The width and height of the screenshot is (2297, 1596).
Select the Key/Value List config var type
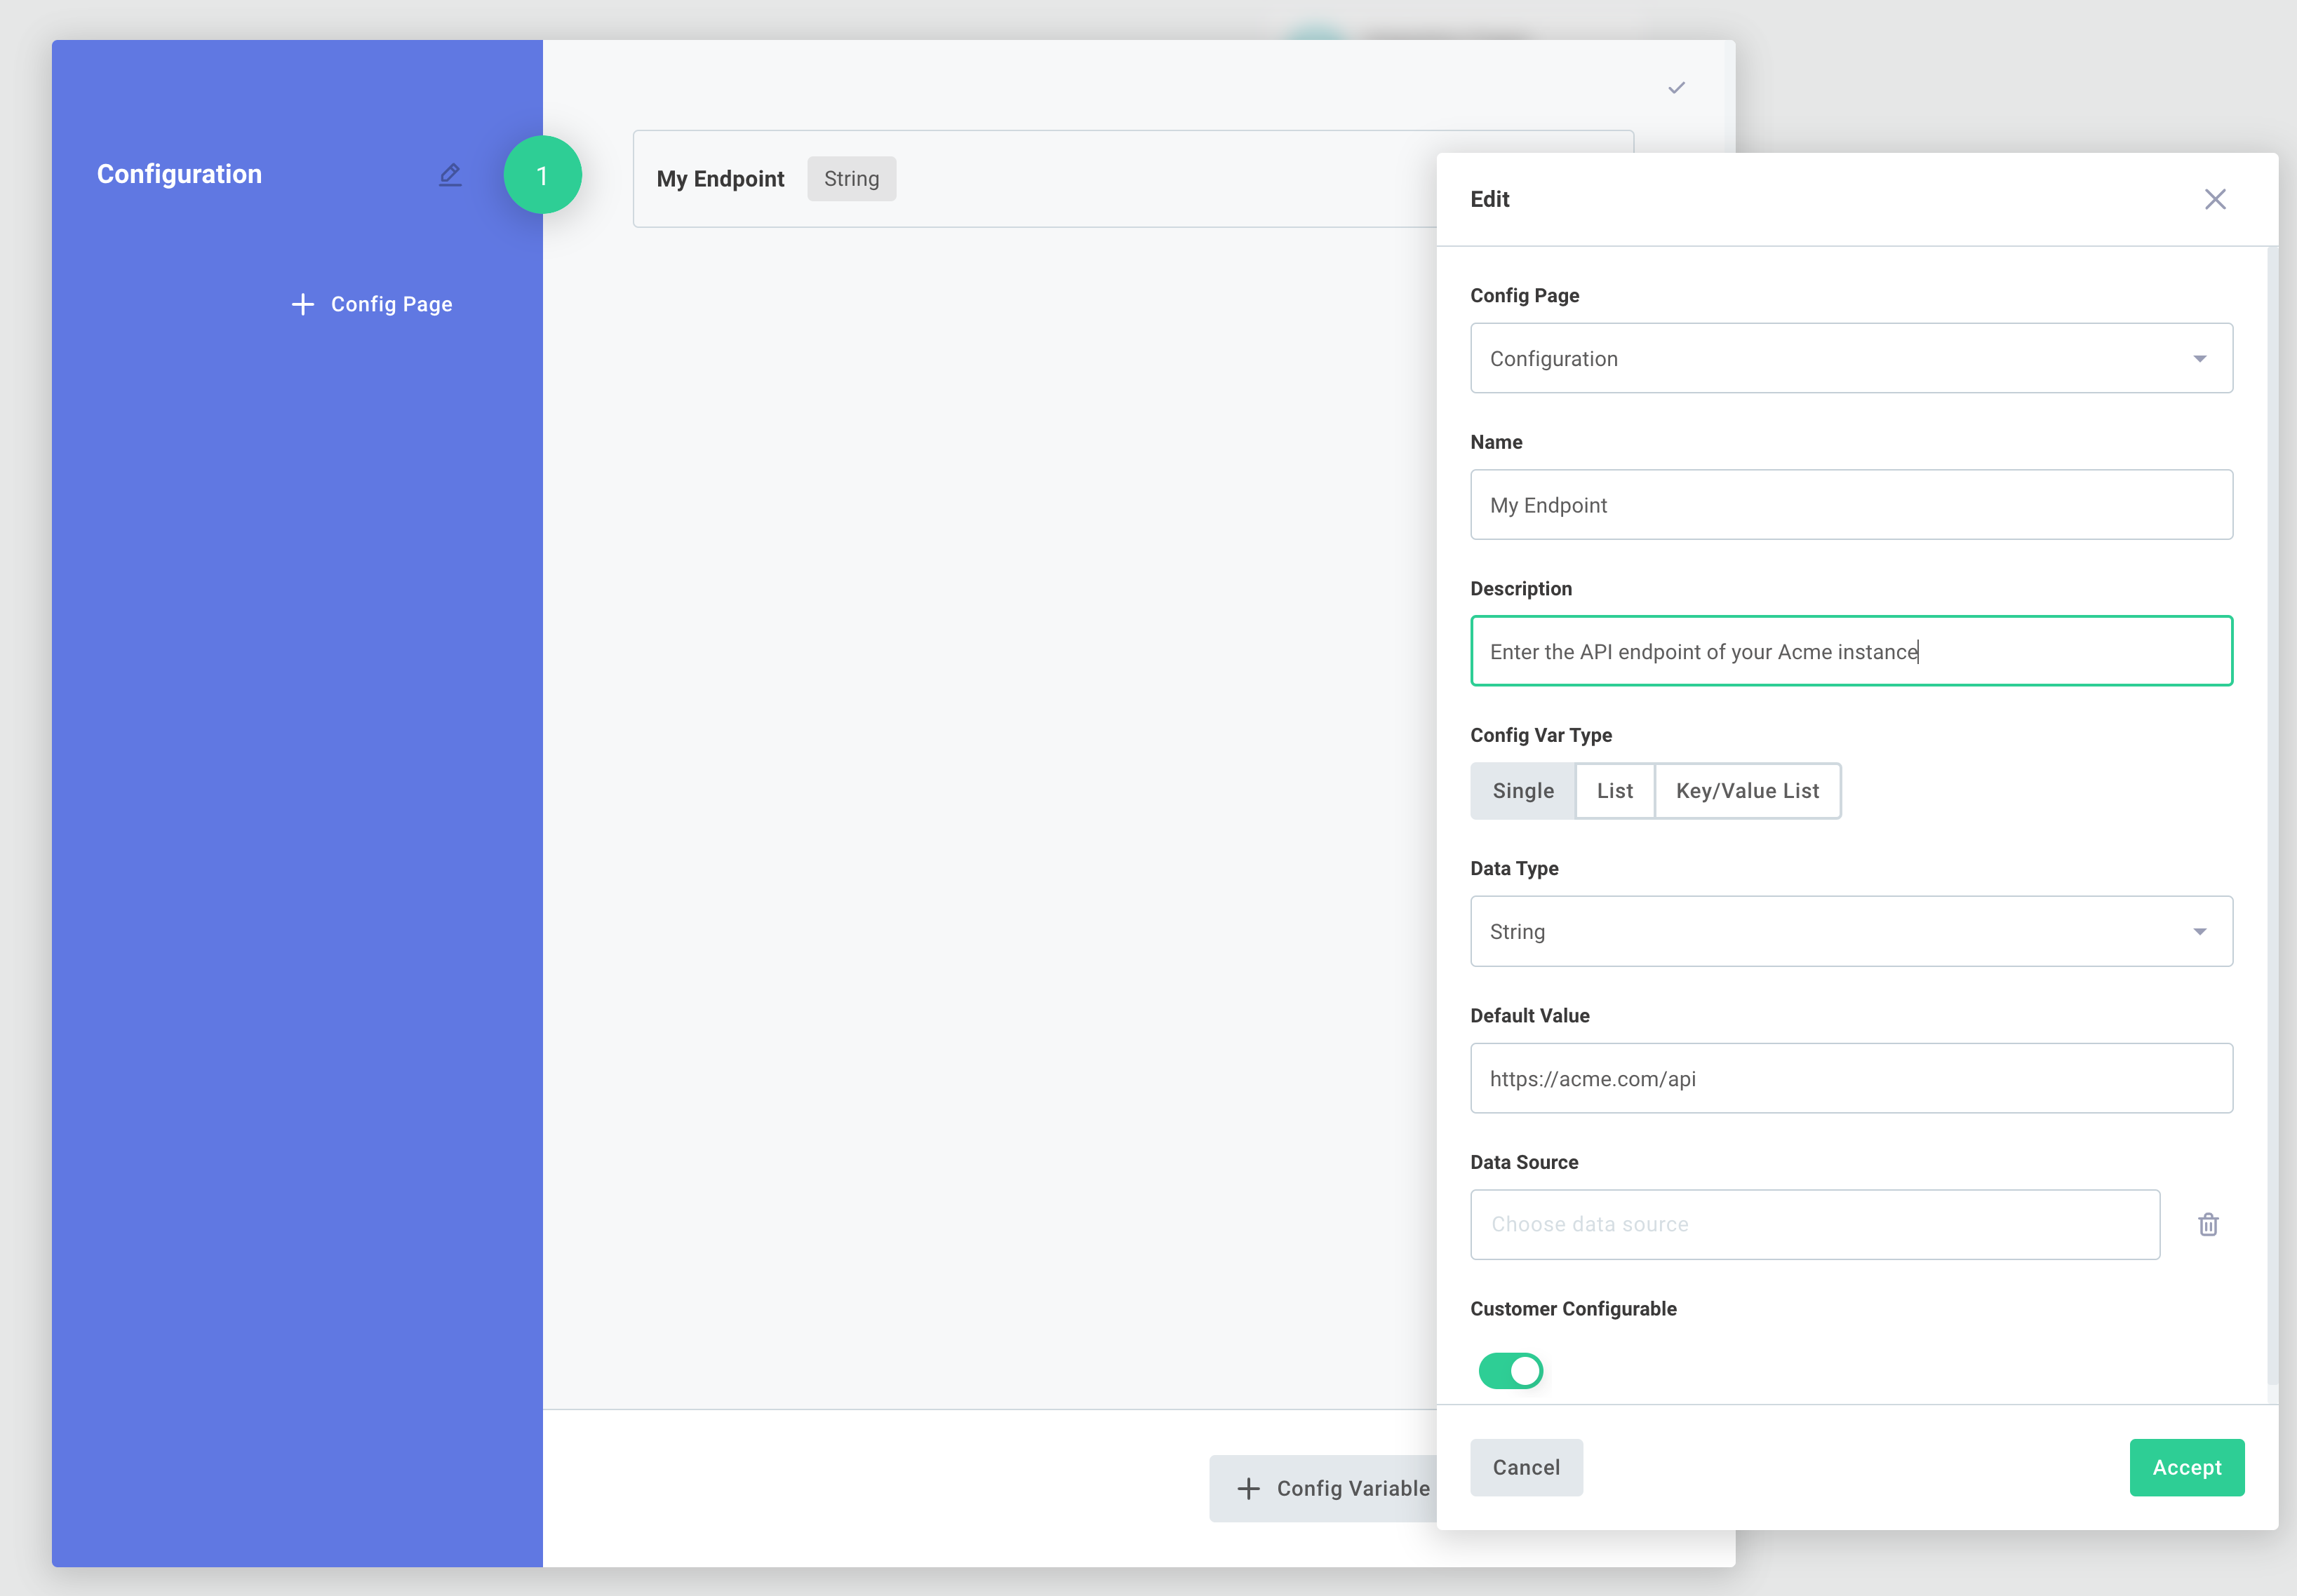1747,790
